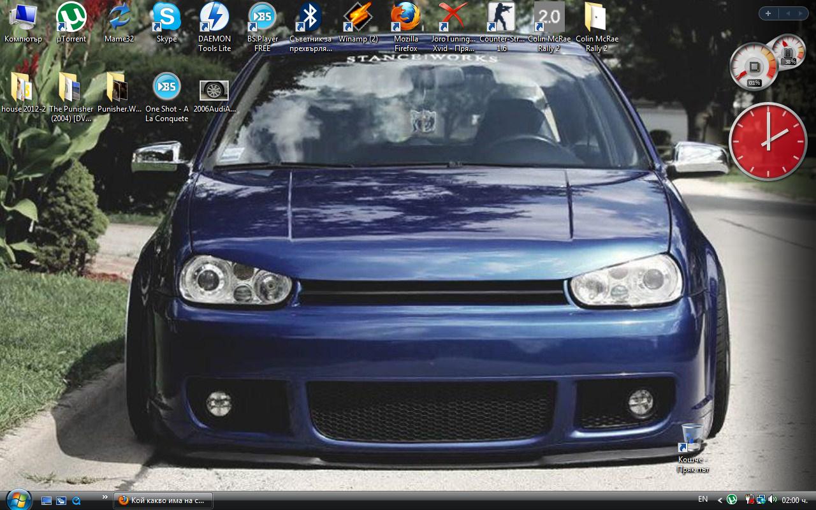
Task: Click the Windows Start orb
Action: 18,499
